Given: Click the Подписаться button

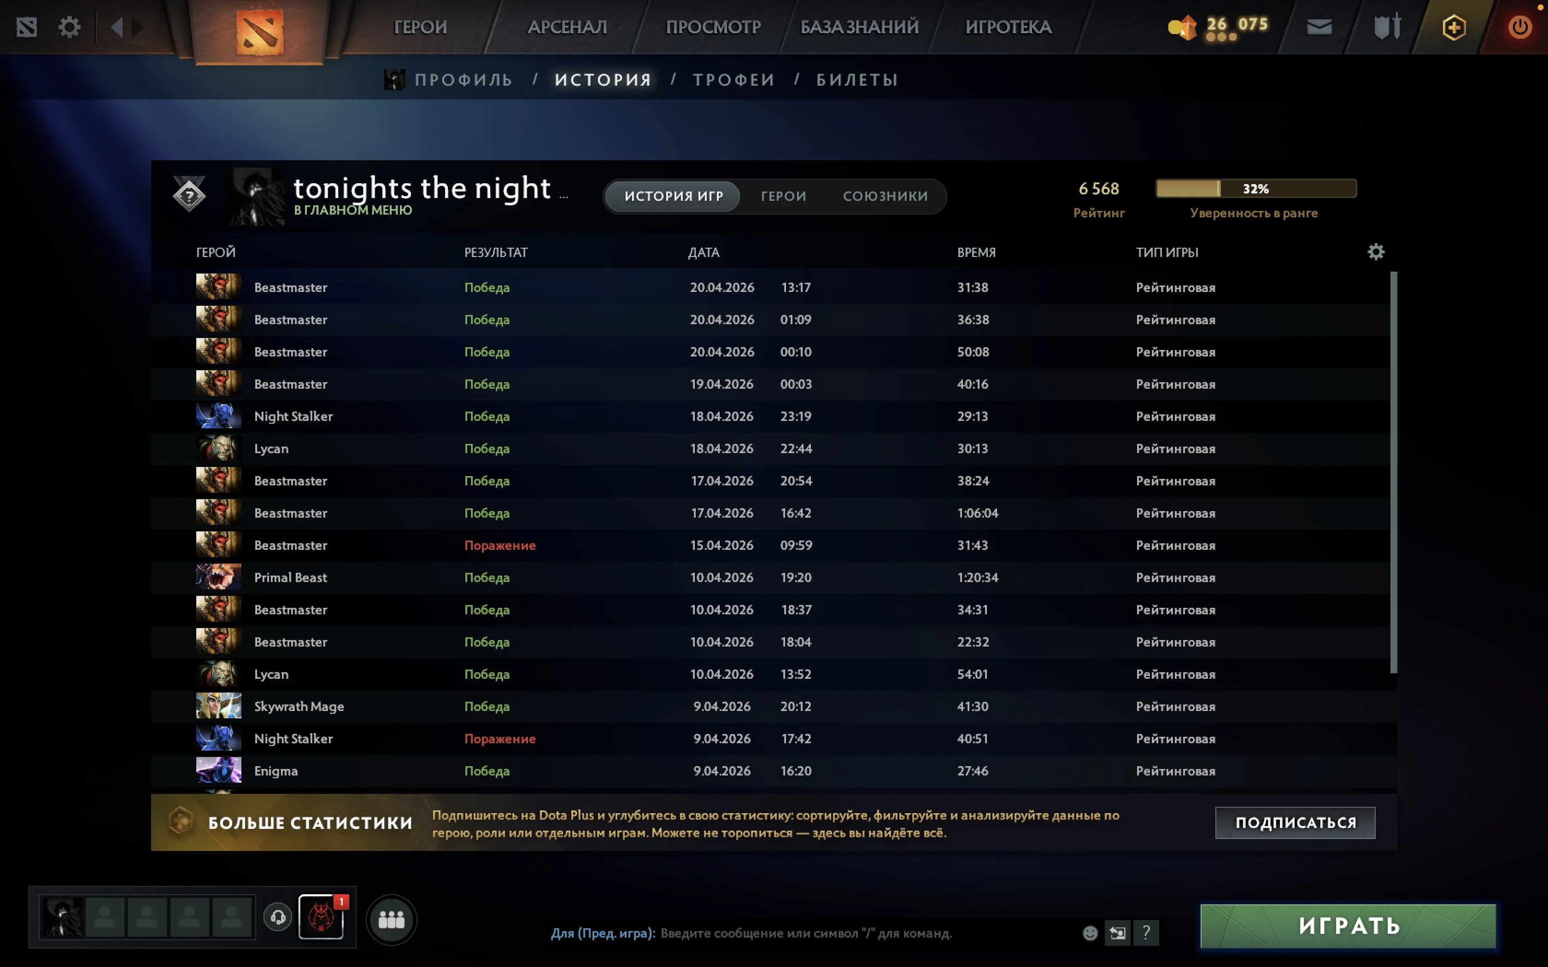Looking at the screenshot, I should tap(1296, 822).
